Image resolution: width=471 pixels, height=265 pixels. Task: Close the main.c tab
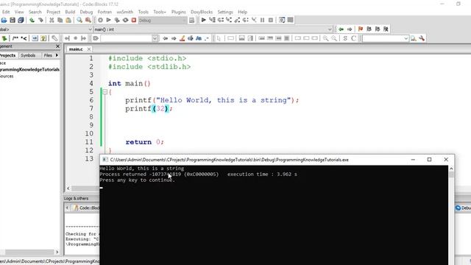[89, 49]
